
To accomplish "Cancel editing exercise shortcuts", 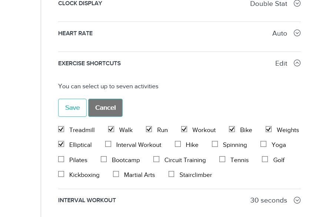I will click(x=105, y=108).
